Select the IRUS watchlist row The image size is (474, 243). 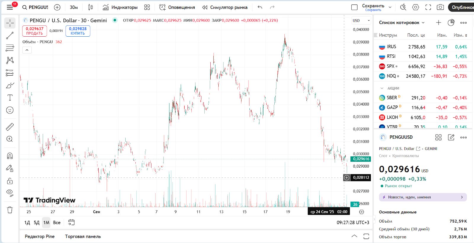pyautogui.click(x=423, y=47)
